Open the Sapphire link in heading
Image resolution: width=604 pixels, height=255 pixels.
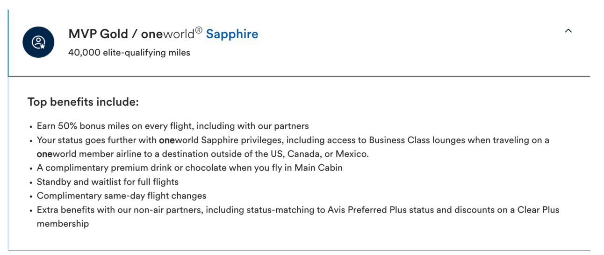coord(232,34)
